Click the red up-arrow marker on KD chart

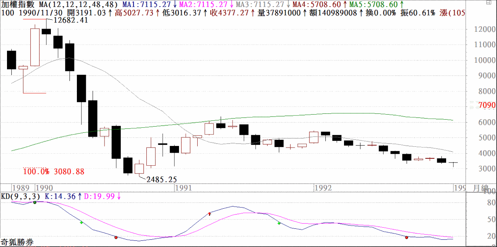210,213
